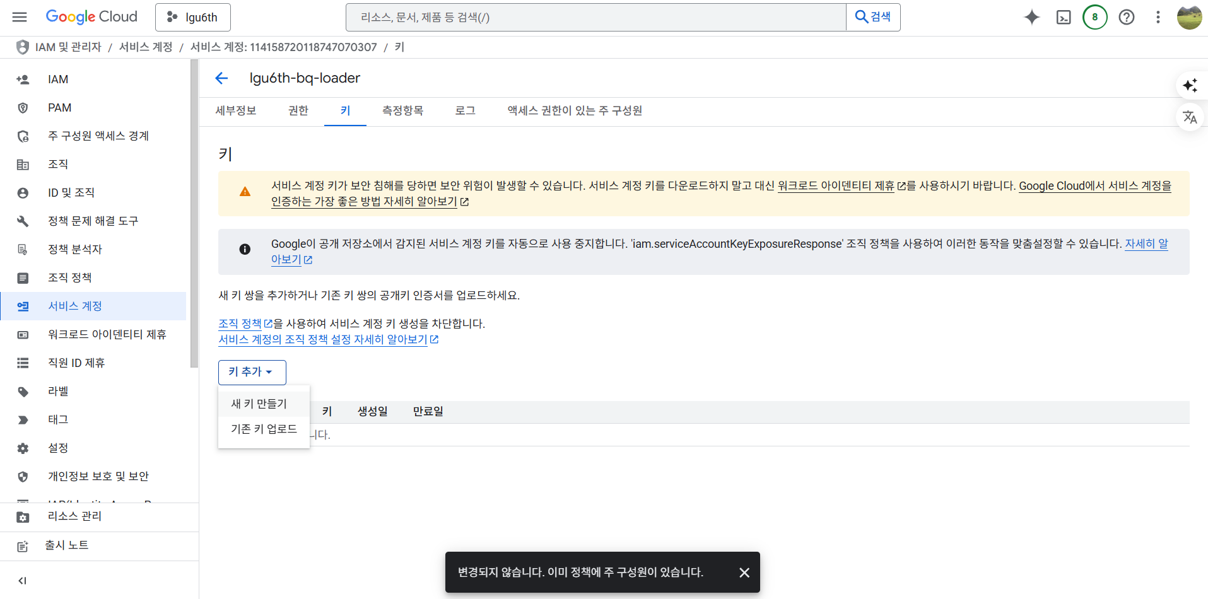Screen dimensions: 1208x599
Task: Open 리소스 관리 in sidebar
Action: [99, 516]
